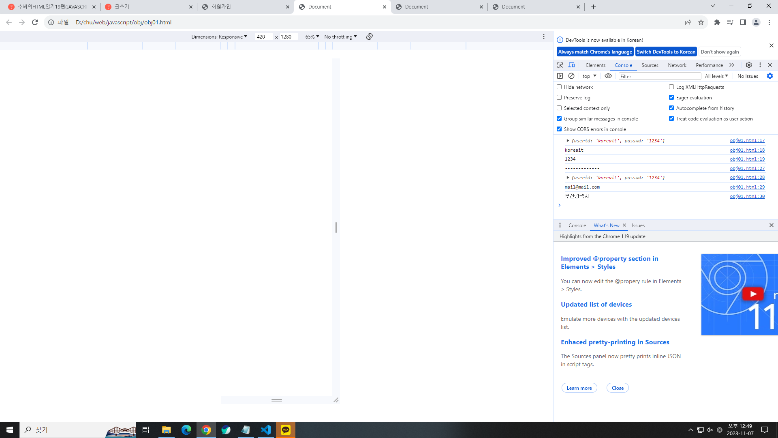Click the create live expression eye icon
This screenshot has height=438, width=778.
(x=608, y=76)
